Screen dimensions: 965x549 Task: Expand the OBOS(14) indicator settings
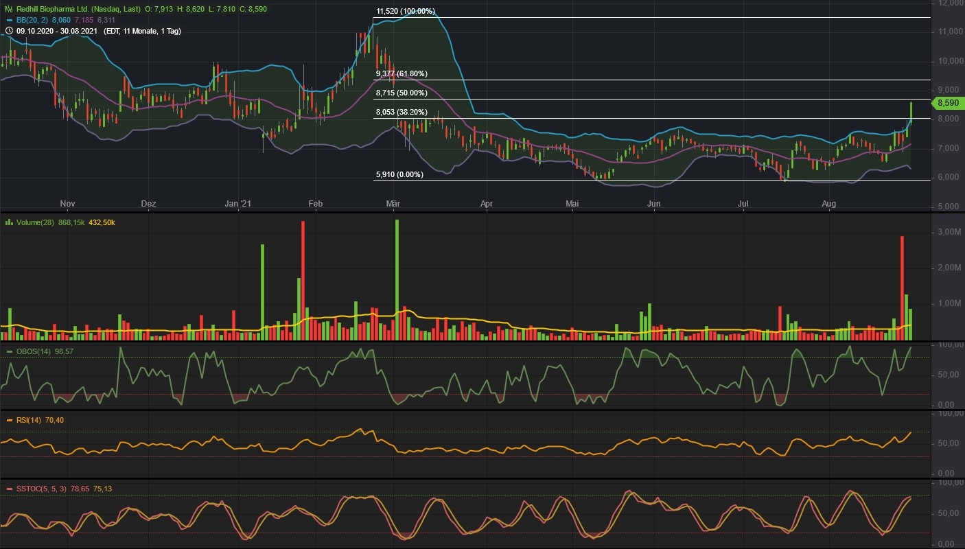click(33, 350)
